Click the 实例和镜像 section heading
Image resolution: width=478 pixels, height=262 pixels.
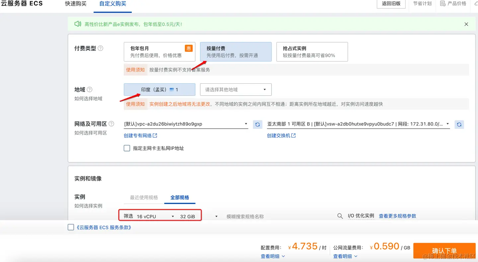[88, 179]
